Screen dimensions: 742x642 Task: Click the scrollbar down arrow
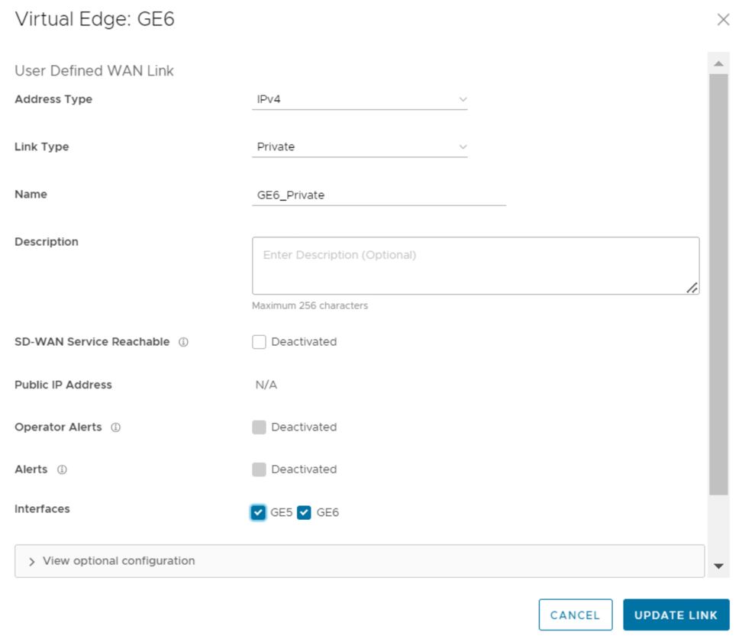coord(718,566)
